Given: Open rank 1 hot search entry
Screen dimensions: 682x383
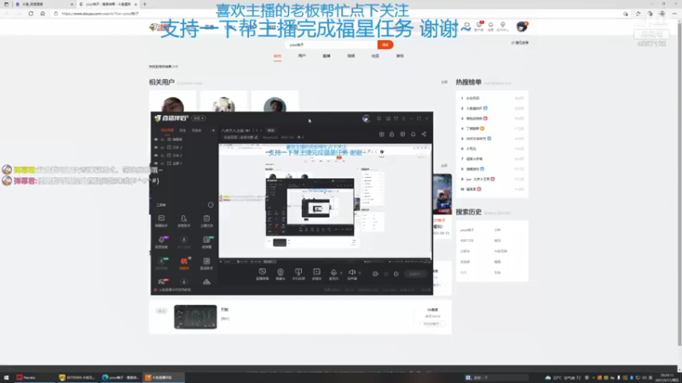Looking at the screenshot, I should click(x=492, y=98).
